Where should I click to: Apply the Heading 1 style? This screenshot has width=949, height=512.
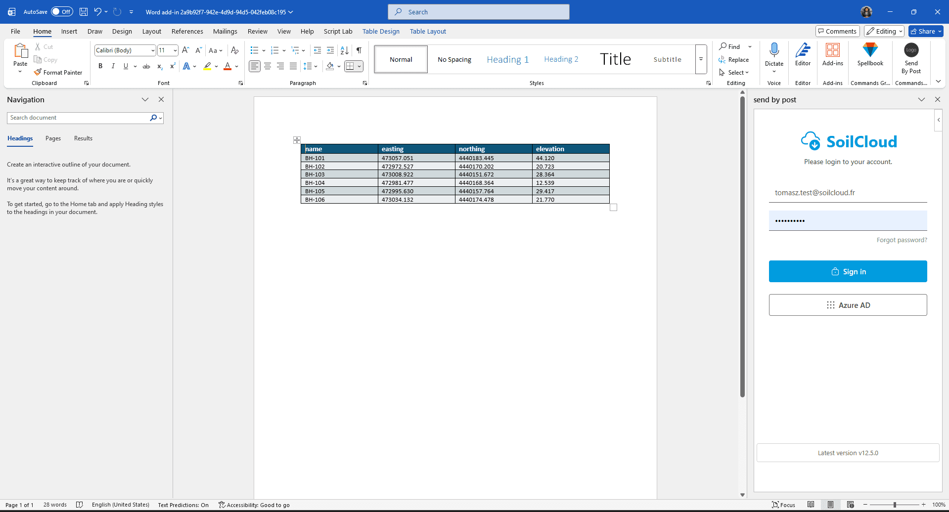click(x=508, y=59)
